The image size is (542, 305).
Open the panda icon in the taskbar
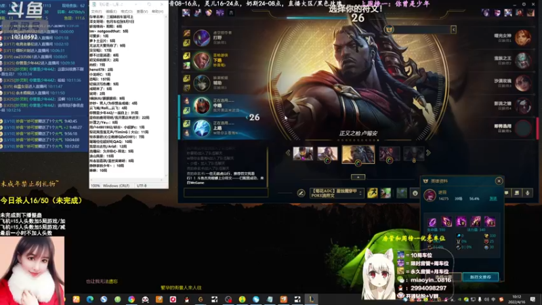[x=145, y=300]
